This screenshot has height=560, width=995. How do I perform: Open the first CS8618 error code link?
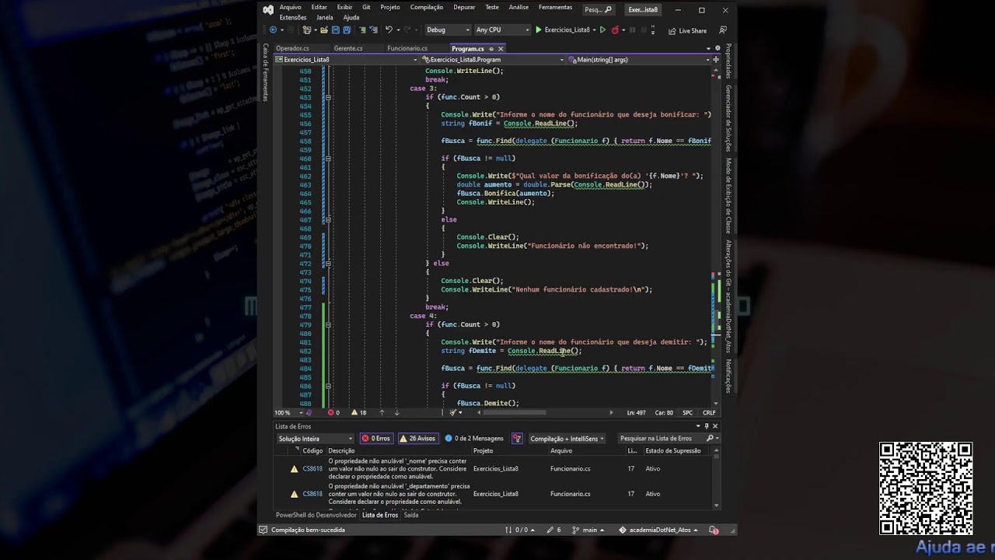312,469
